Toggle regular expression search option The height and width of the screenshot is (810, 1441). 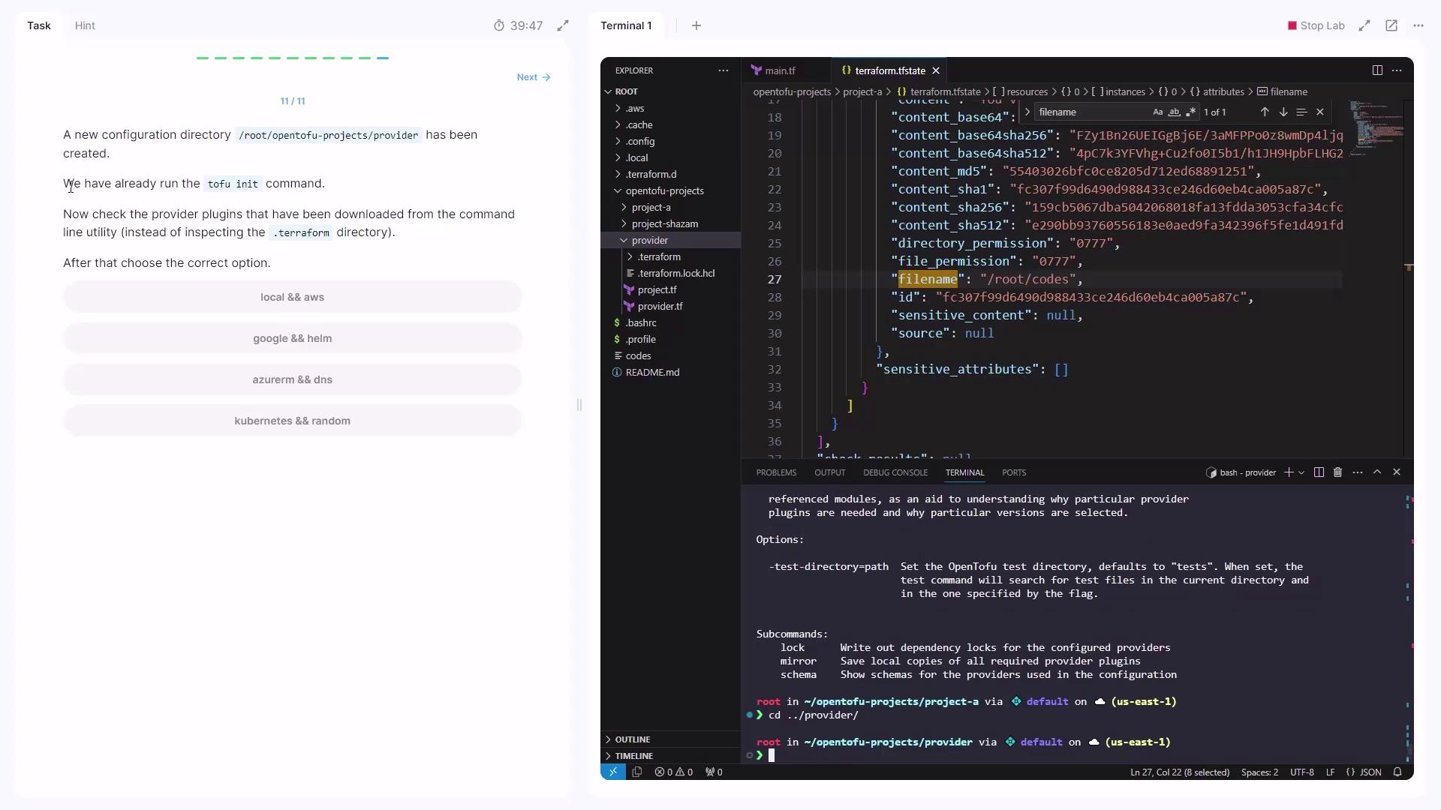click(1190, 112)
